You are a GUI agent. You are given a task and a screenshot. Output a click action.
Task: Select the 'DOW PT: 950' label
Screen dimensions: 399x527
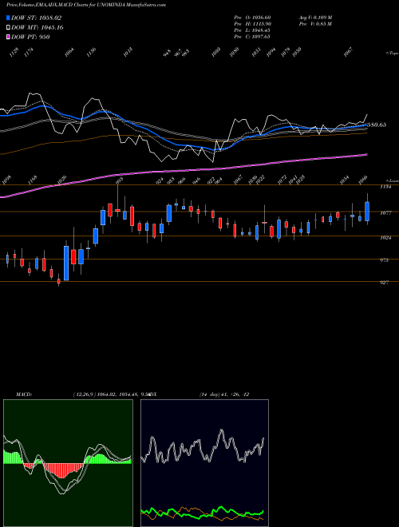point(30,37)
